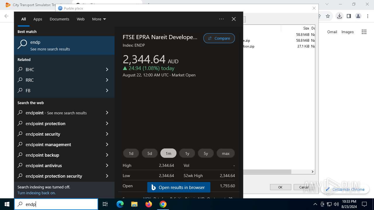This screenshot has width=374, height=210.
Task: Select the All search tab
Action: coord(24,19)
